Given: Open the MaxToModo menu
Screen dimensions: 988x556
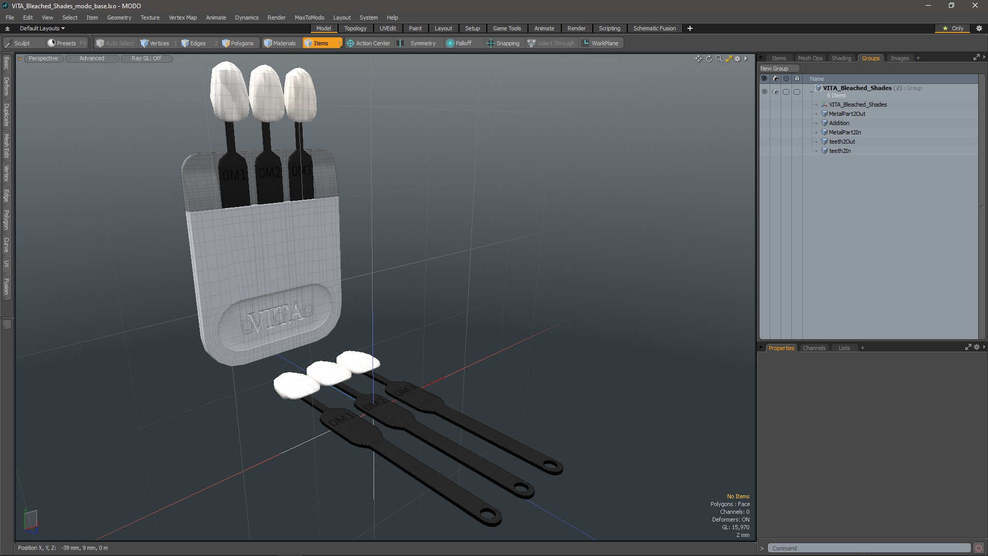Looking at the screenshot, I should (309, 18).
